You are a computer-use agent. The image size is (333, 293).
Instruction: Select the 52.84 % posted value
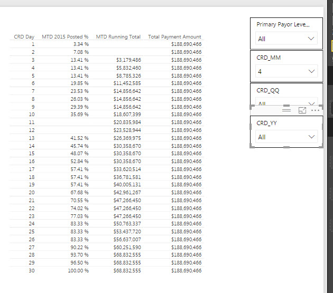tap(79, 161)
